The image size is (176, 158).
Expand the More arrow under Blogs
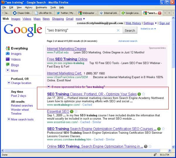8,70
